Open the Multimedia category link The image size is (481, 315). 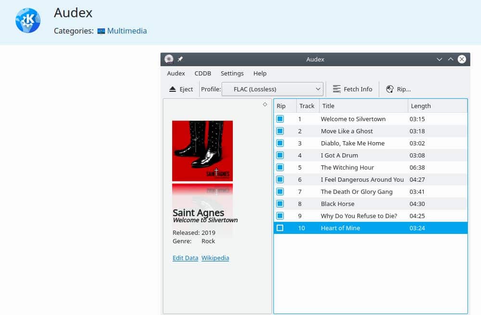127,31
